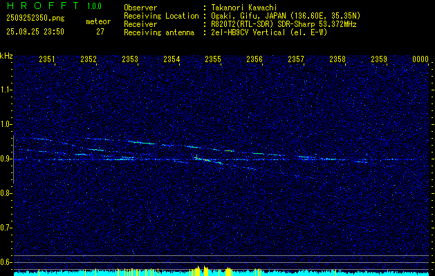Select the meteor count value 27
Image resolution: width=435 pixels, height=276 pixels.
[x=100, y=32]
